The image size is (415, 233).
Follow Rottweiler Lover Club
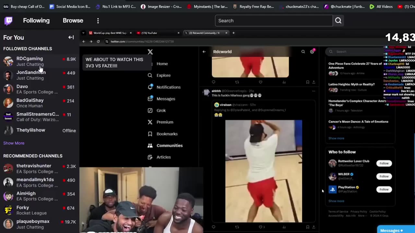[384, 163]
